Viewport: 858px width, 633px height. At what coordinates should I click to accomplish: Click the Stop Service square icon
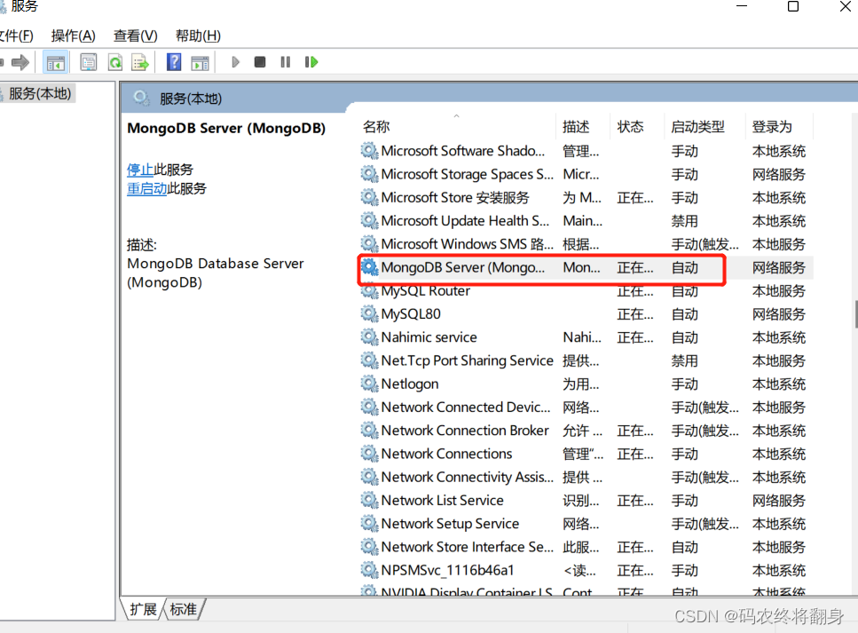click(260, 62)
